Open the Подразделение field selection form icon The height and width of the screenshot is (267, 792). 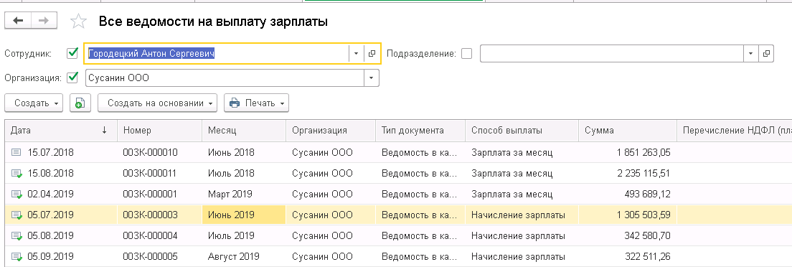point(766,53)
